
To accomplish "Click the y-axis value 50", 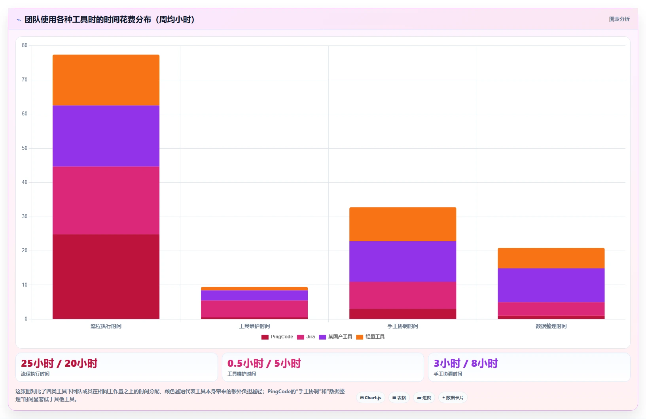I will click(x=25, y=148).
